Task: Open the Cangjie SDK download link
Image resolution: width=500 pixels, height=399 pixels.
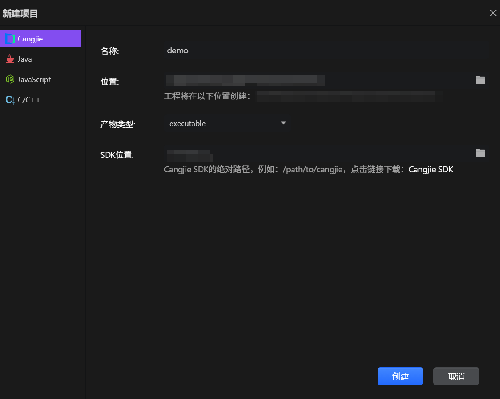Action: tap(431, 169)
